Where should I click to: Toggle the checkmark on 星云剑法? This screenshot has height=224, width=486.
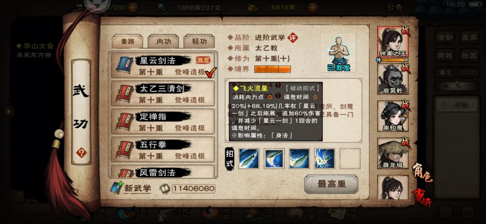(x=211, y=72)
